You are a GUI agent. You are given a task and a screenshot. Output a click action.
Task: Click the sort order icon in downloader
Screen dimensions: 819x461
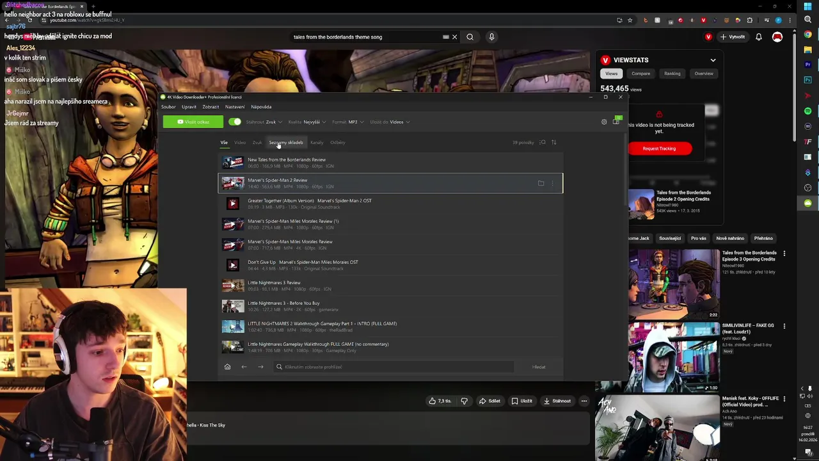tap(554, 142)
